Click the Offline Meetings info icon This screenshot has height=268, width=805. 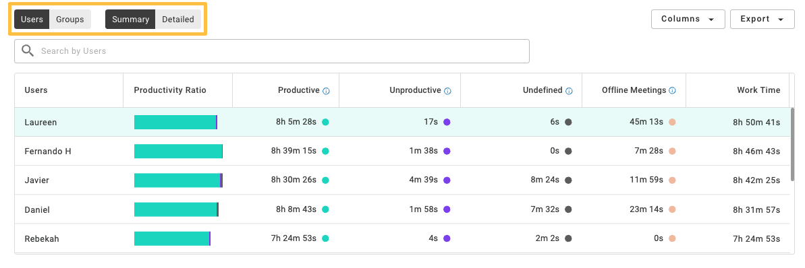673,91
